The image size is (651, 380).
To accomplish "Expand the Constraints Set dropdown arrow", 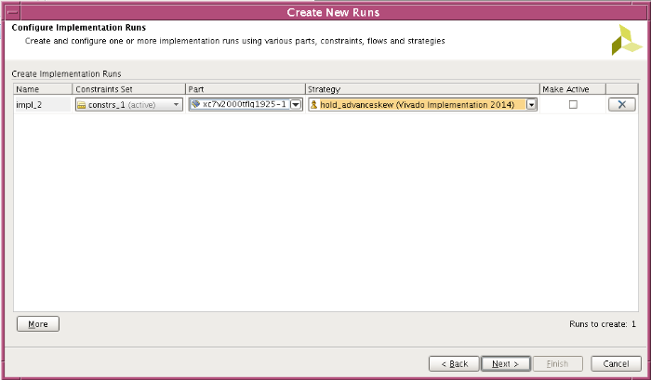I will point(176,105).
